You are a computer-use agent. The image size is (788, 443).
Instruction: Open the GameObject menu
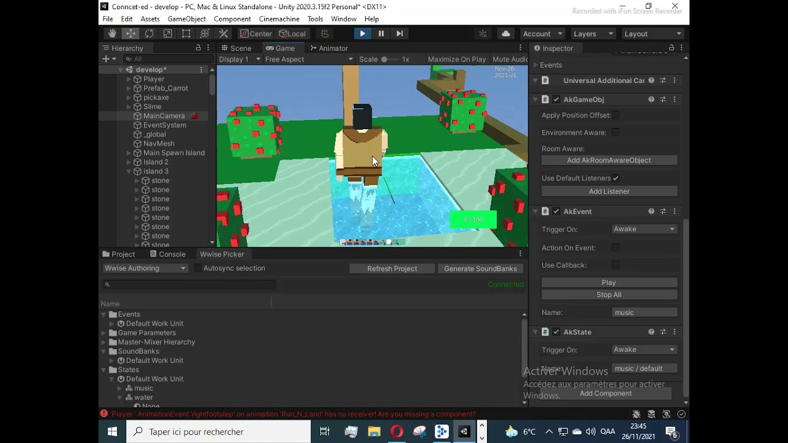(187, 19)
